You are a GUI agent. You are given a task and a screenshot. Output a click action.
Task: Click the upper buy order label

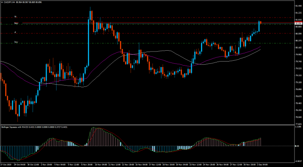(16, 23)
